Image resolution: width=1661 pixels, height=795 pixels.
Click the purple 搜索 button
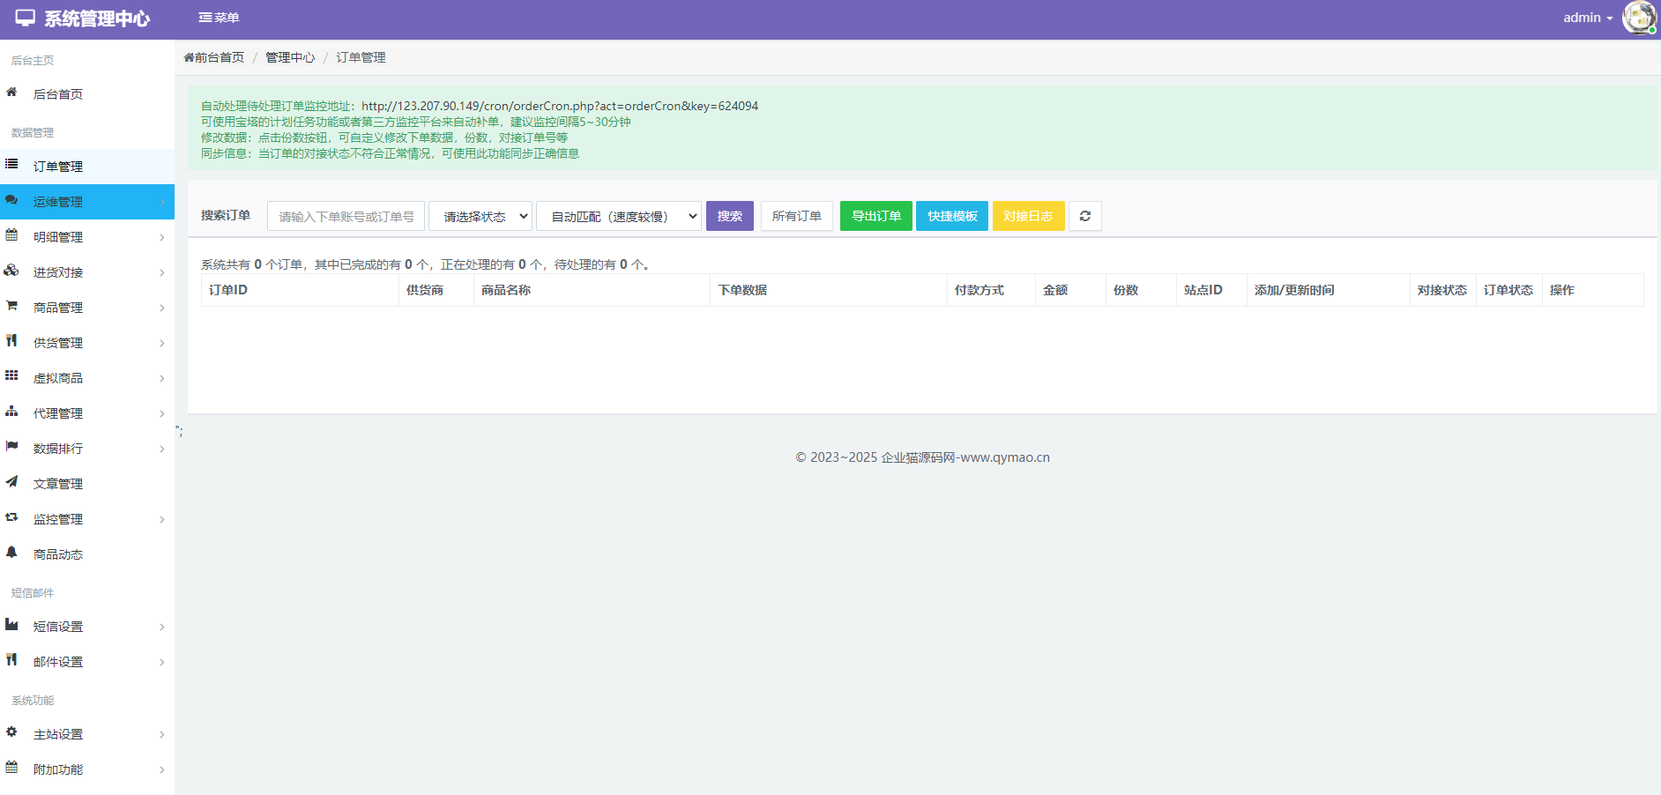729,216
